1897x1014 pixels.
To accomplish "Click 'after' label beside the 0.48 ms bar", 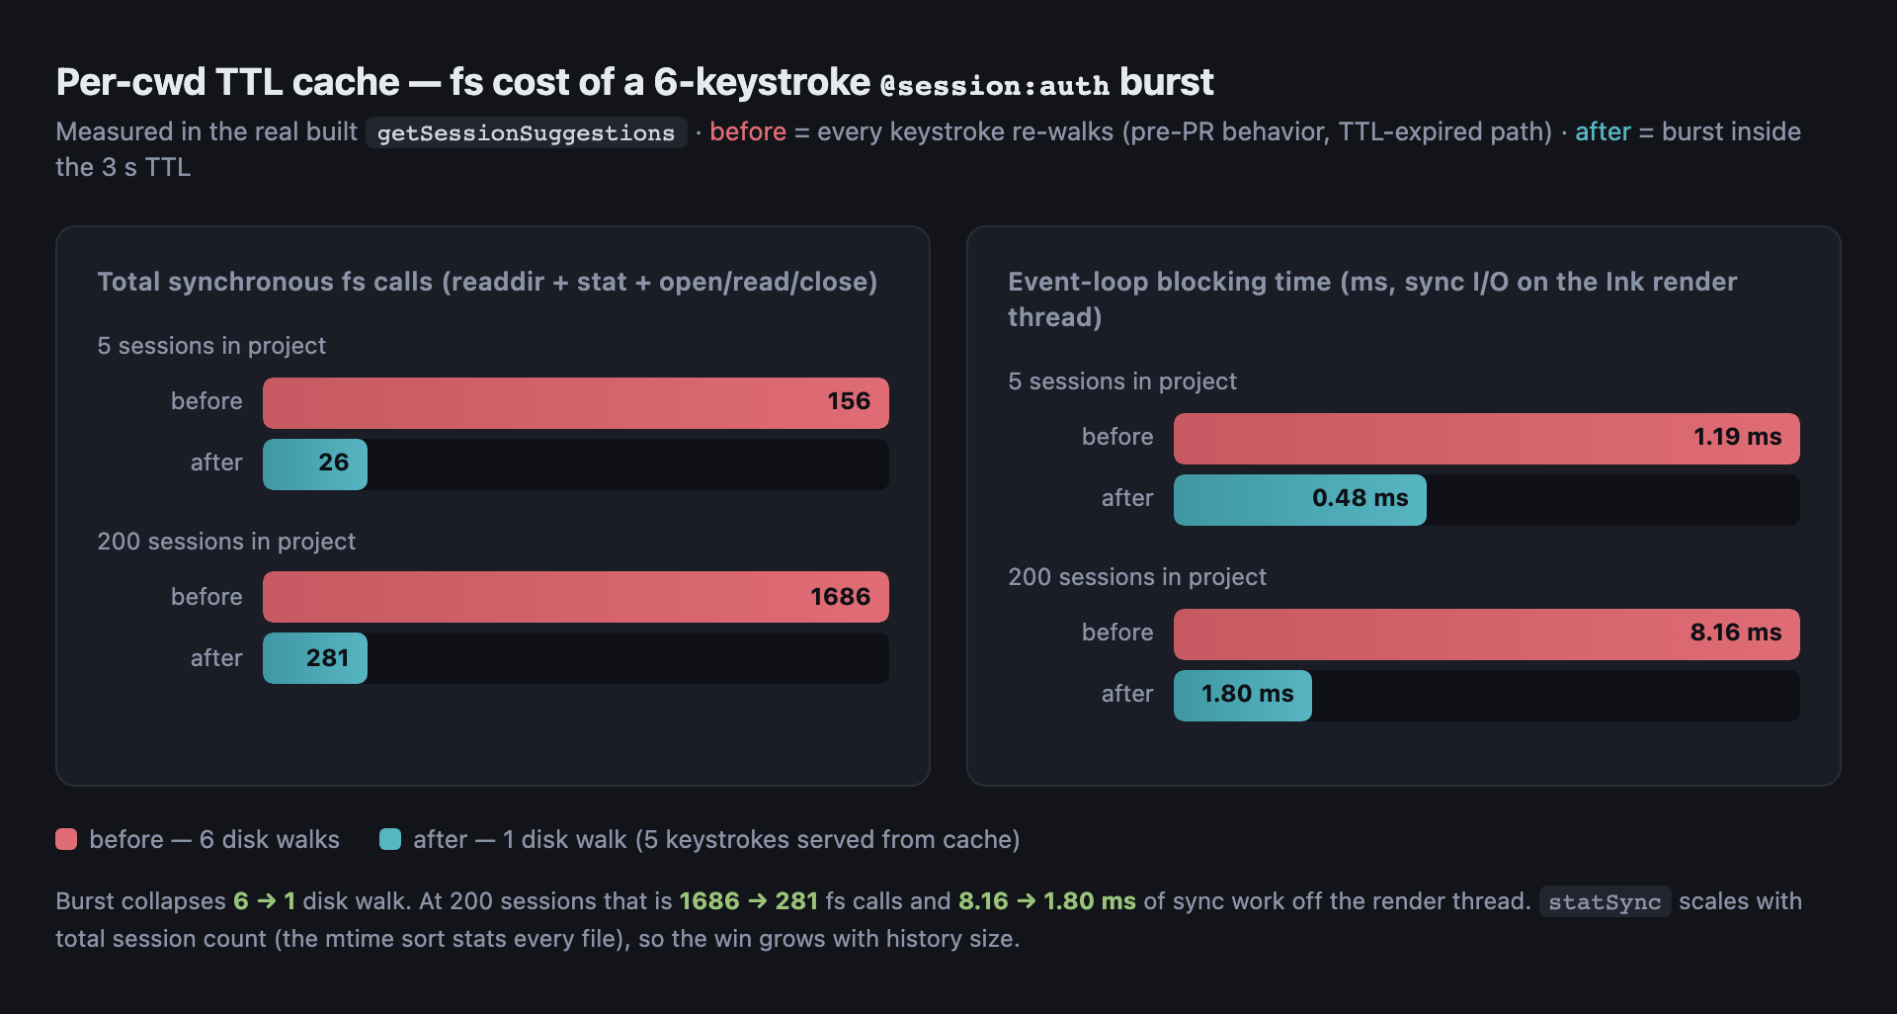I will click(1127, 498).
